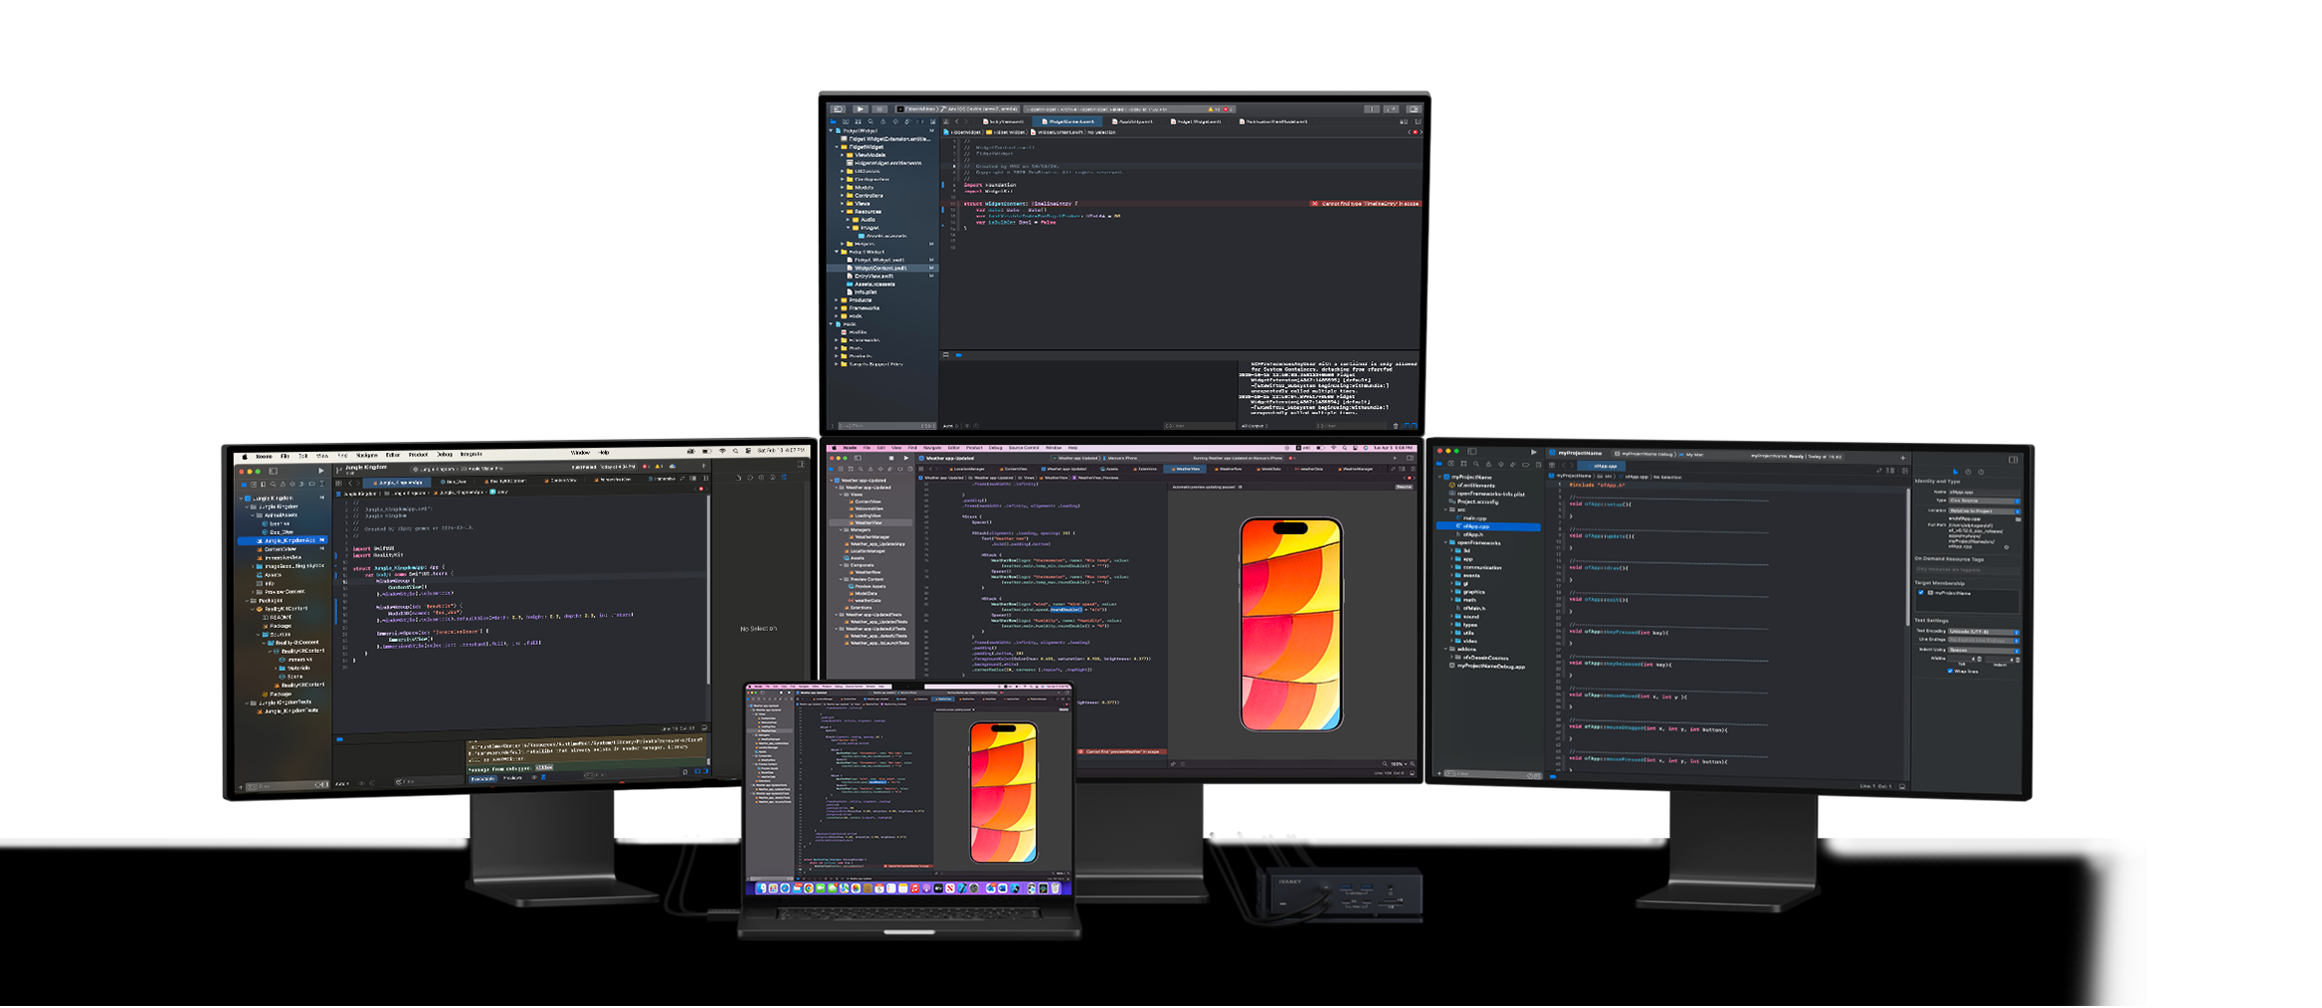
Task: Expand Controllers folder in FidgetWidget navigator
Action: pos(842,195)
